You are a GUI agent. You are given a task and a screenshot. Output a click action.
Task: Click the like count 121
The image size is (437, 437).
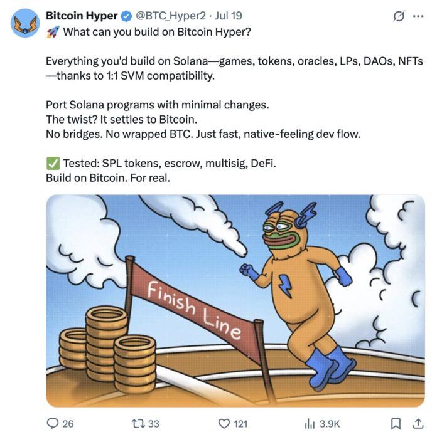coord(240,423)
